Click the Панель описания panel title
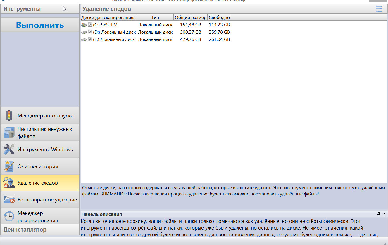 tap(101, 214)
